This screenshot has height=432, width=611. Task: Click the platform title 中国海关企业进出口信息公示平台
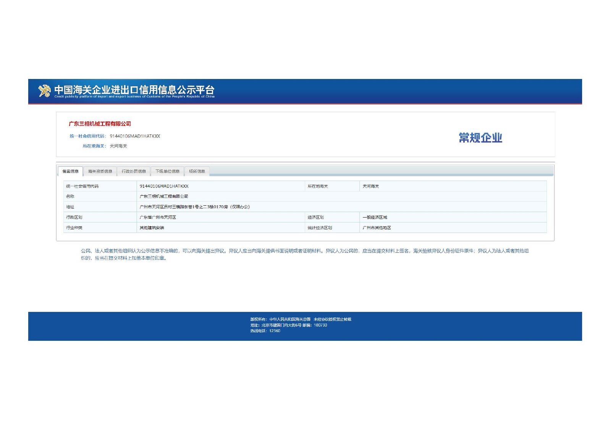(x=134, y=90)
